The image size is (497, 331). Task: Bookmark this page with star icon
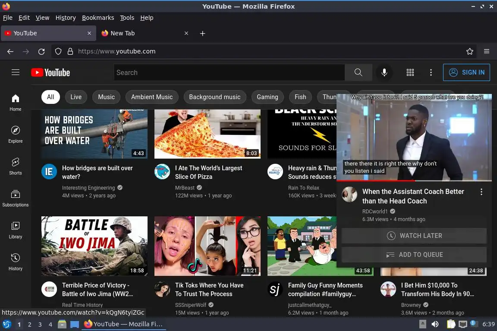pos(470,51)
